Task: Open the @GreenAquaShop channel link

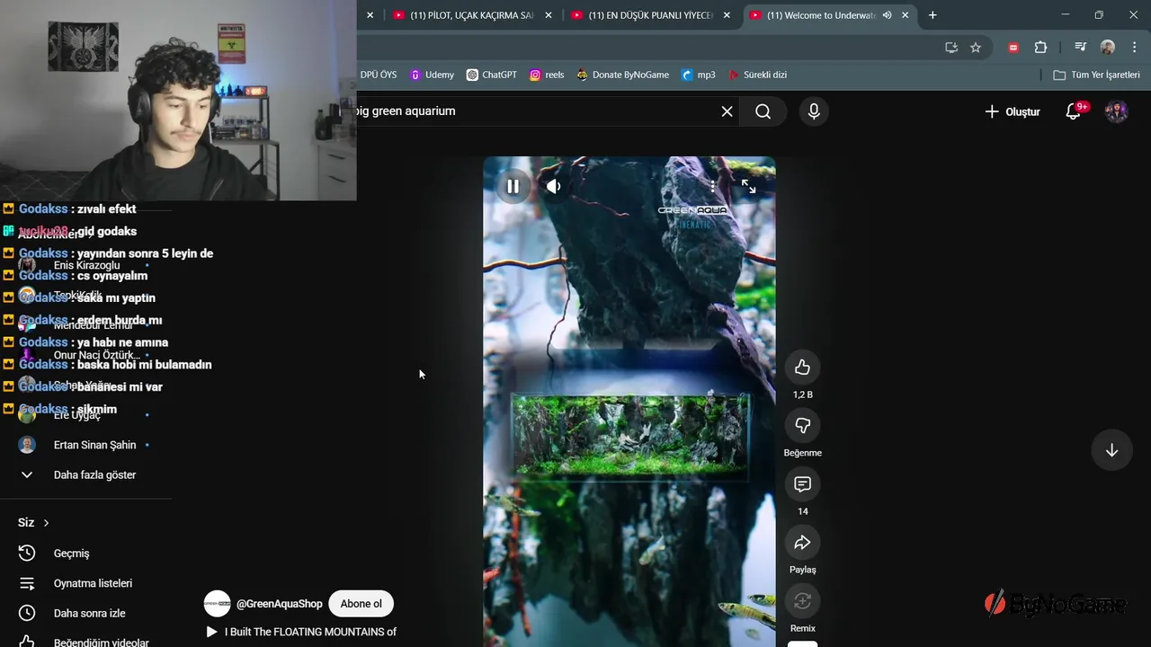Action: point(279,604)
